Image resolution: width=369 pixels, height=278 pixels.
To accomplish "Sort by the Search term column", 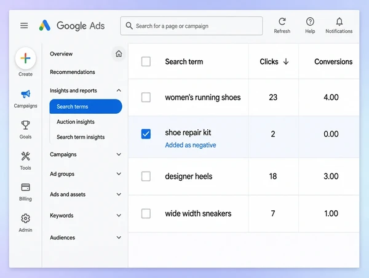I will (184, 62).
